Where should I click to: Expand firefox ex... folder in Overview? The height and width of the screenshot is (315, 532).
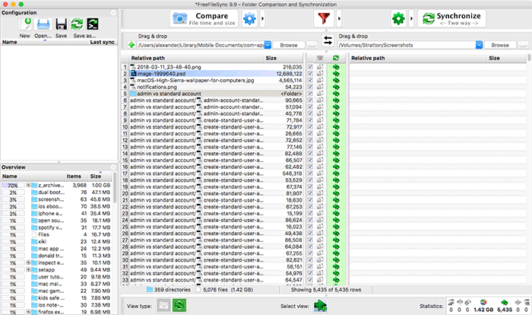click(28, 312)
